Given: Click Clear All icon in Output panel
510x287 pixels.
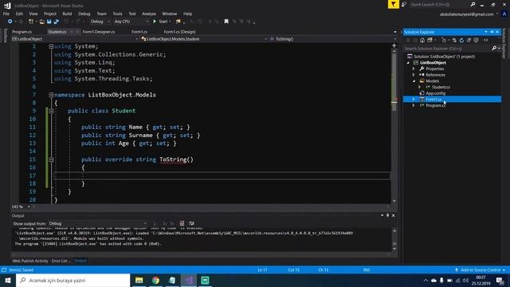Looking at the screenshot, I should (x=182, y=223).
